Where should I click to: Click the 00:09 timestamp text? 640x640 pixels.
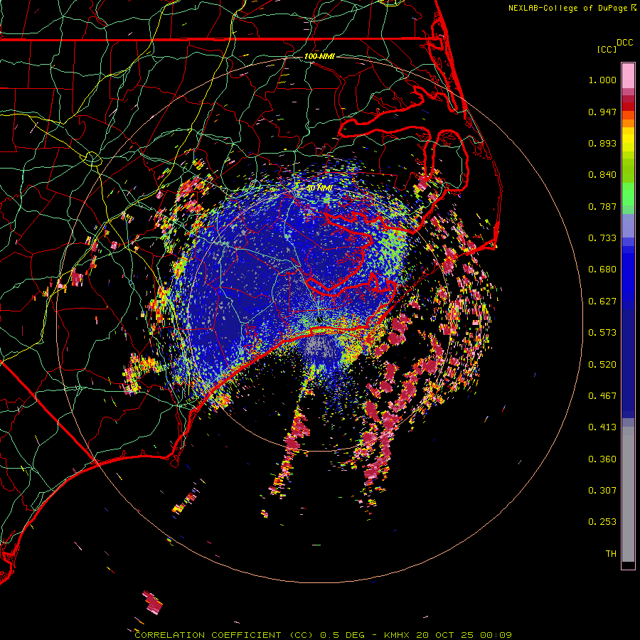coord(496,635)
